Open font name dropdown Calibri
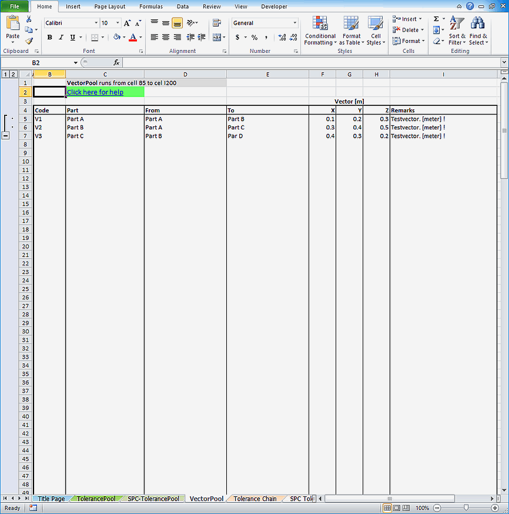The width and height of the screenshot is (509, 514). (96, 23)
